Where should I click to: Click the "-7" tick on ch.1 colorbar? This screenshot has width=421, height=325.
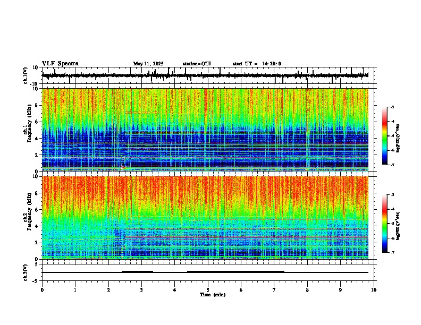392,165
